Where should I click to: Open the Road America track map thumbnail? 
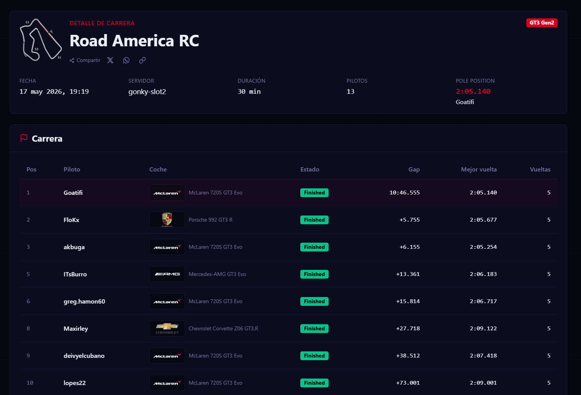41,40
